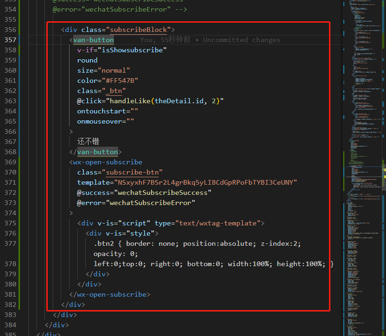Click the "height:100%;" declaration

click(x=301, y=264)
